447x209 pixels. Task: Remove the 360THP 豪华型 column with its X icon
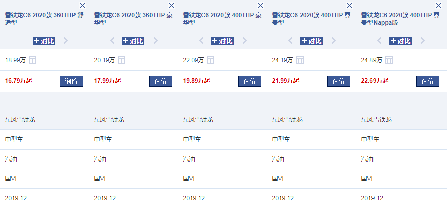[x=171, y=5]
